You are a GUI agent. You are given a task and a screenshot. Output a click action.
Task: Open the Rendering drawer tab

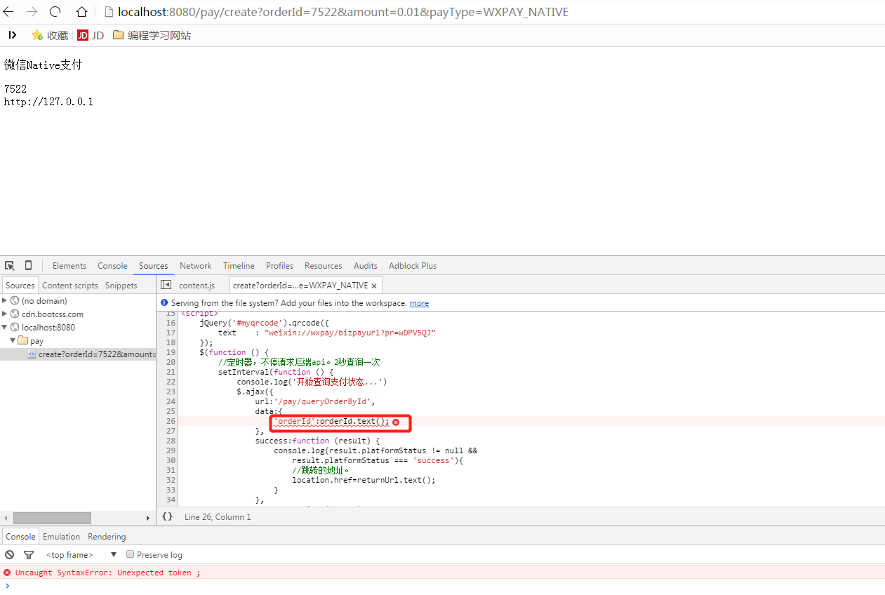107,537
